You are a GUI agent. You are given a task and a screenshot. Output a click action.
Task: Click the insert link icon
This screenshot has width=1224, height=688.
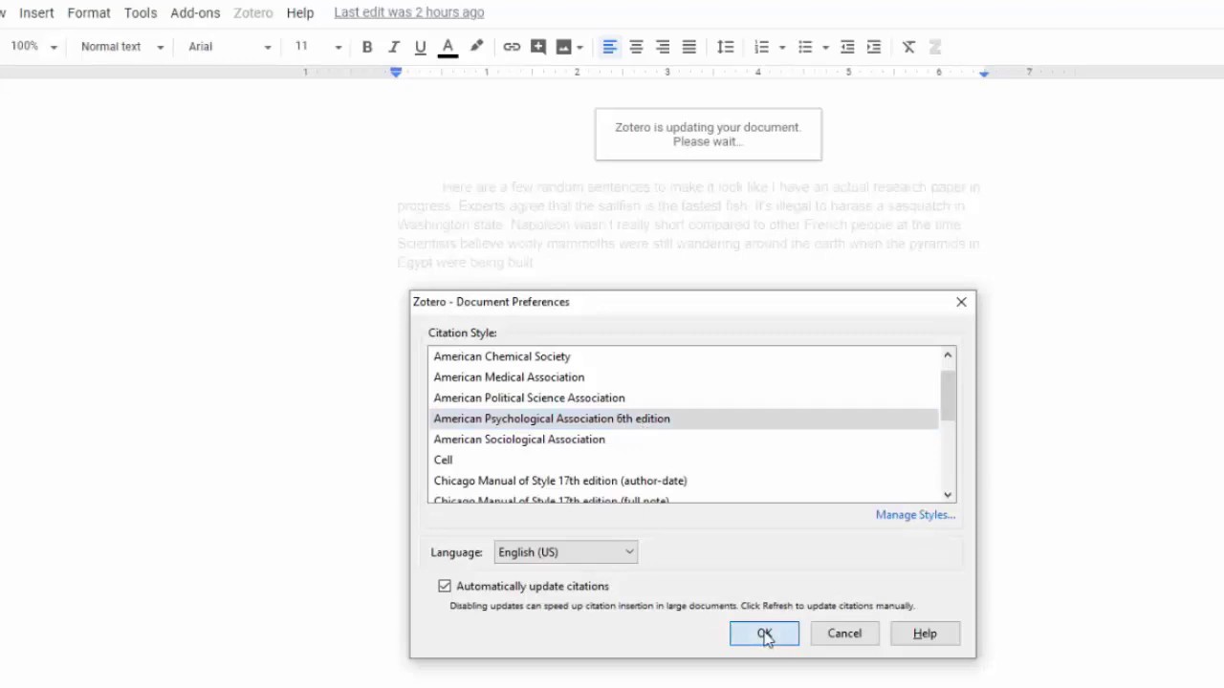(x=512, y=47)
